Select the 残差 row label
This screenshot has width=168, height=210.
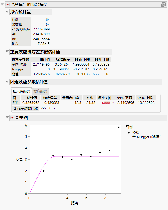[15, 74]
